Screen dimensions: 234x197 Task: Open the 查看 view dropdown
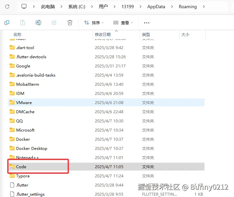coord(123,23)
